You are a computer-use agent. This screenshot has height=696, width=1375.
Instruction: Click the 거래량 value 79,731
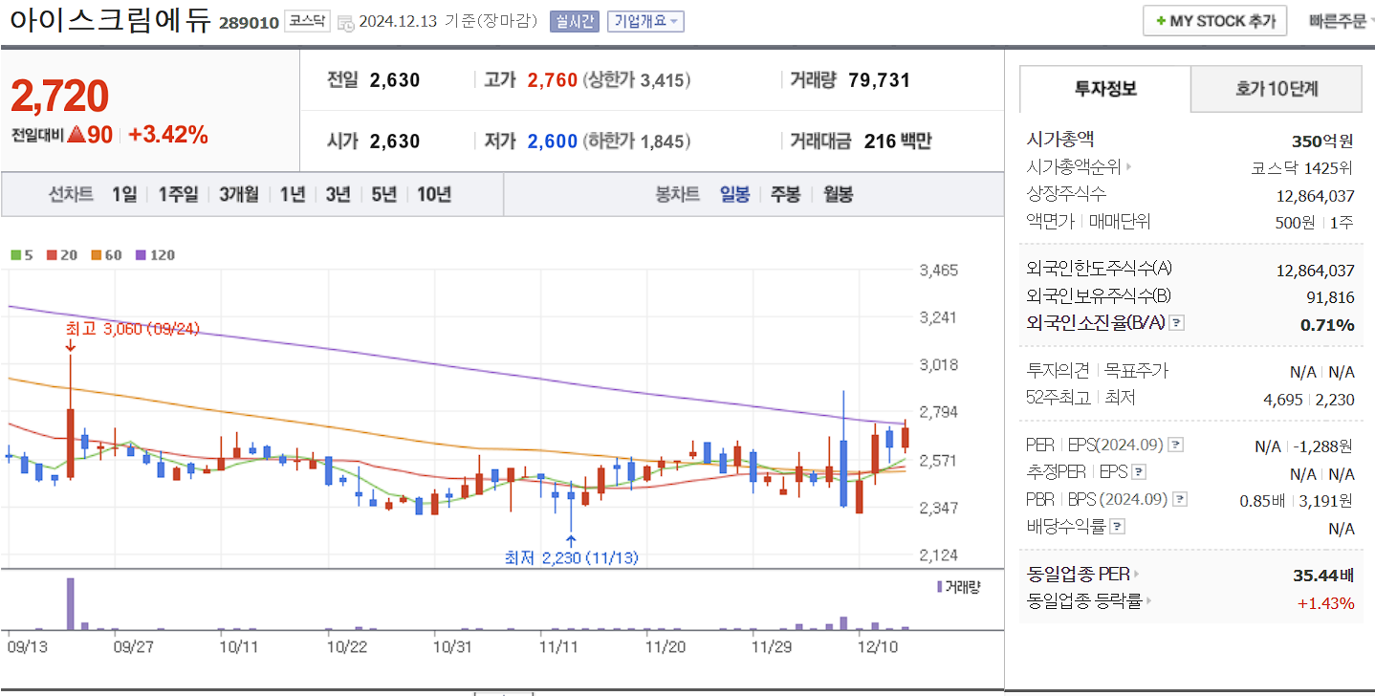coord(879,80)
